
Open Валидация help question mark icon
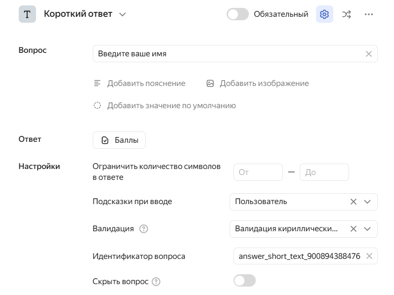click(144, 229)
